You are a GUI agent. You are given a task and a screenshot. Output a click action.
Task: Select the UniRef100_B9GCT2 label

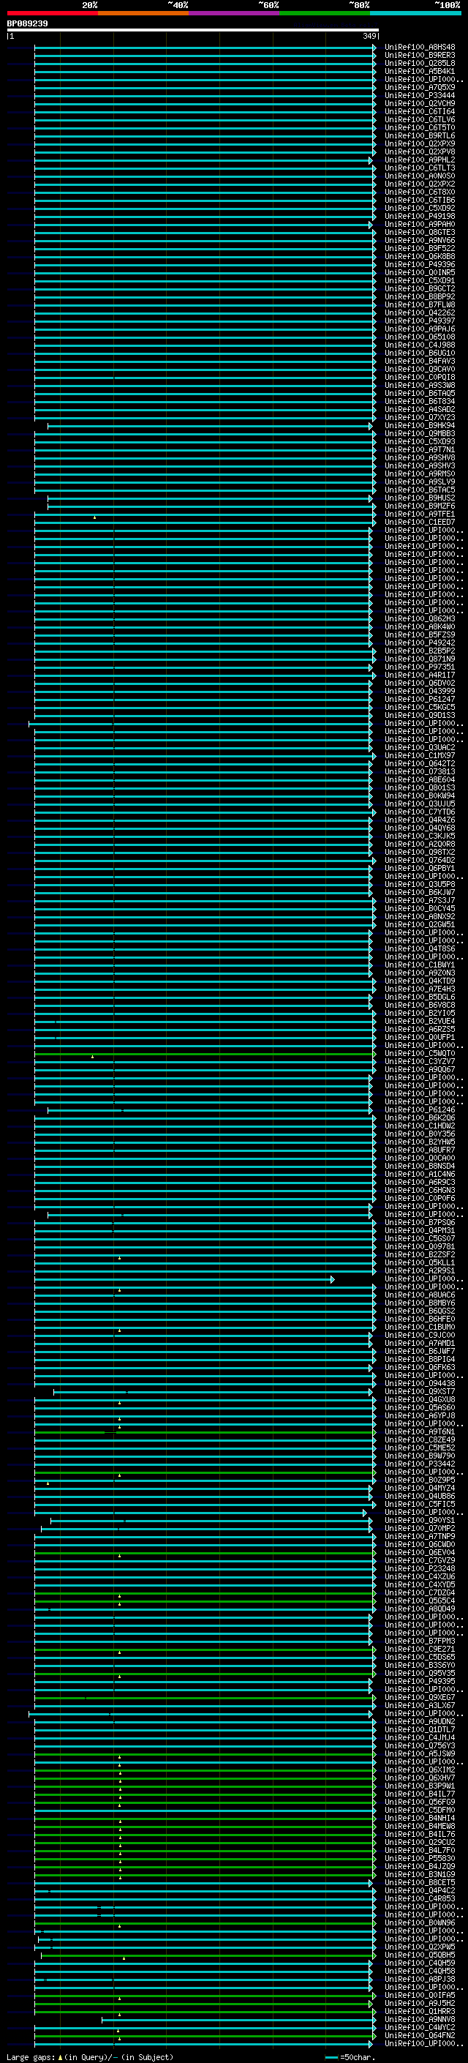click(x=420, y=288)
